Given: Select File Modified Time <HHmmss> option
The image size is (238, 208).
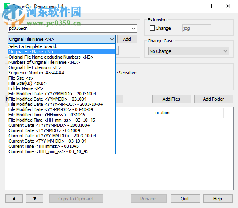Looking at the screenshot, I should 62,115.
